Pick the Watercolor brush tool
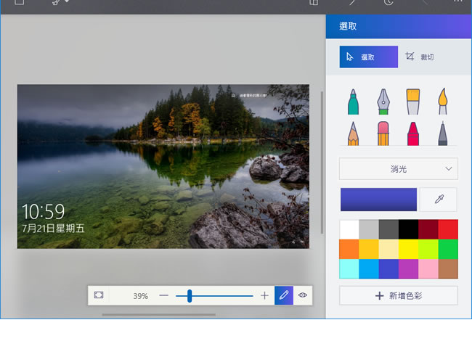 (442, 102)
